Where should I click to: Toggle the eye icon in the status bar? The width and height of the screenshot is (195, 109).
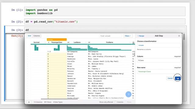(29, 102)
